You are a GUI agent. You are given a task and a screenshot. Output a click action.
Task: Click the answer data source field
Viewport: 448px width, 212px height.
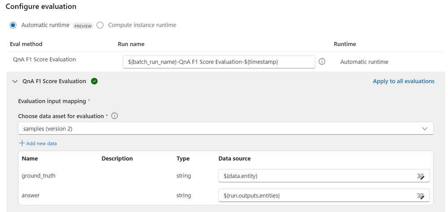[x=316, y=196]
